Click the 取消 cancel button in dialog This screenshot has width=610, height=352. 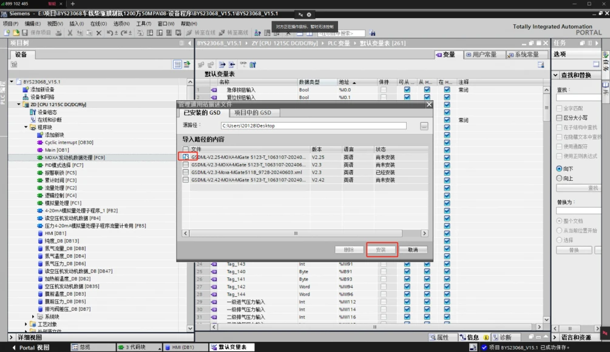click(x=413, y=249)
